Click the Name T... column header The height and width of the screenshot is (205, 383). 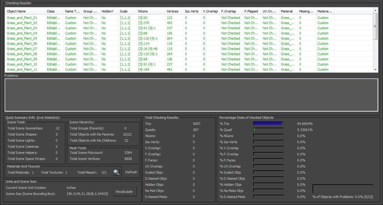point(73,11)
